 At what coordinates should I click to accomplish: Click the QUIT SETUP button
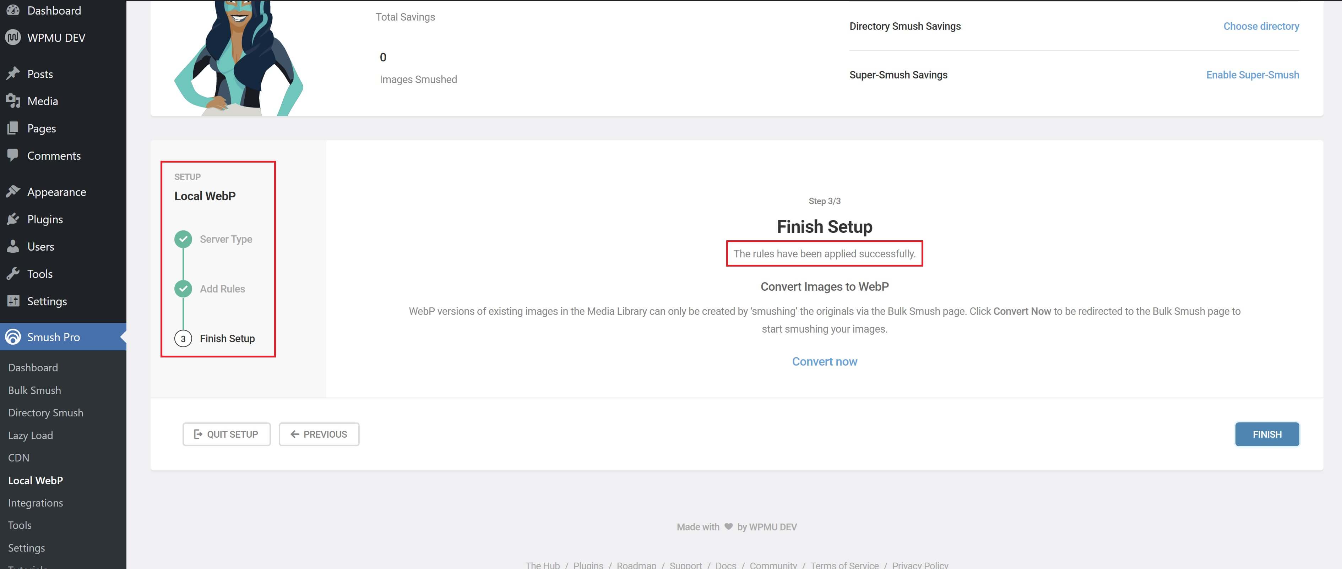227,434
